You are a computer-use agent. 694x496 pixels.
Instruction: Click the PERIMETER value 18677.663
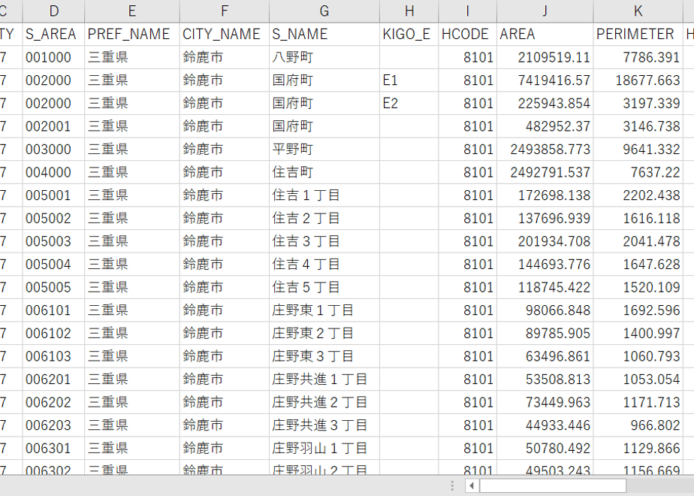pos(638,80)
